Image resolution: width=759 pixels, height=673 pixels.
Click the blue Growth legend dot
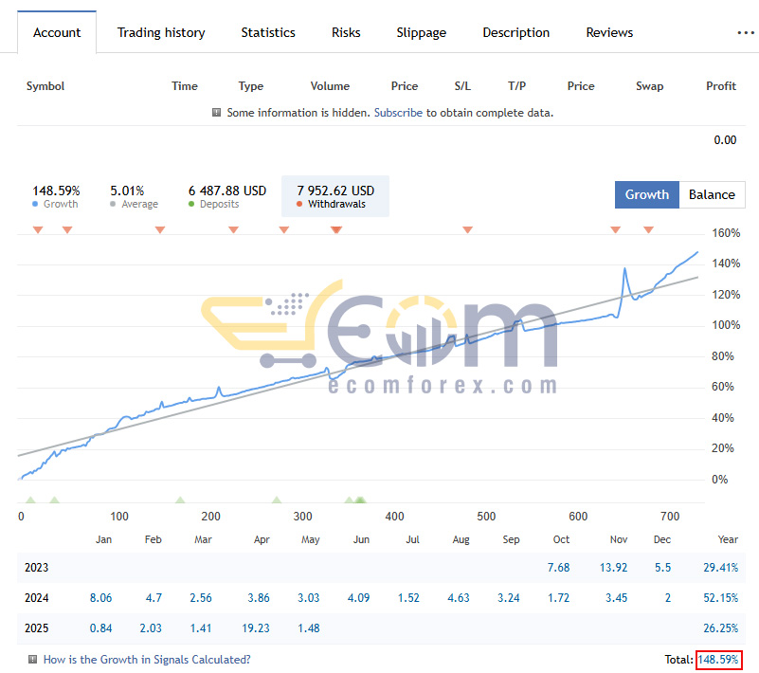(x=35, y=204)
